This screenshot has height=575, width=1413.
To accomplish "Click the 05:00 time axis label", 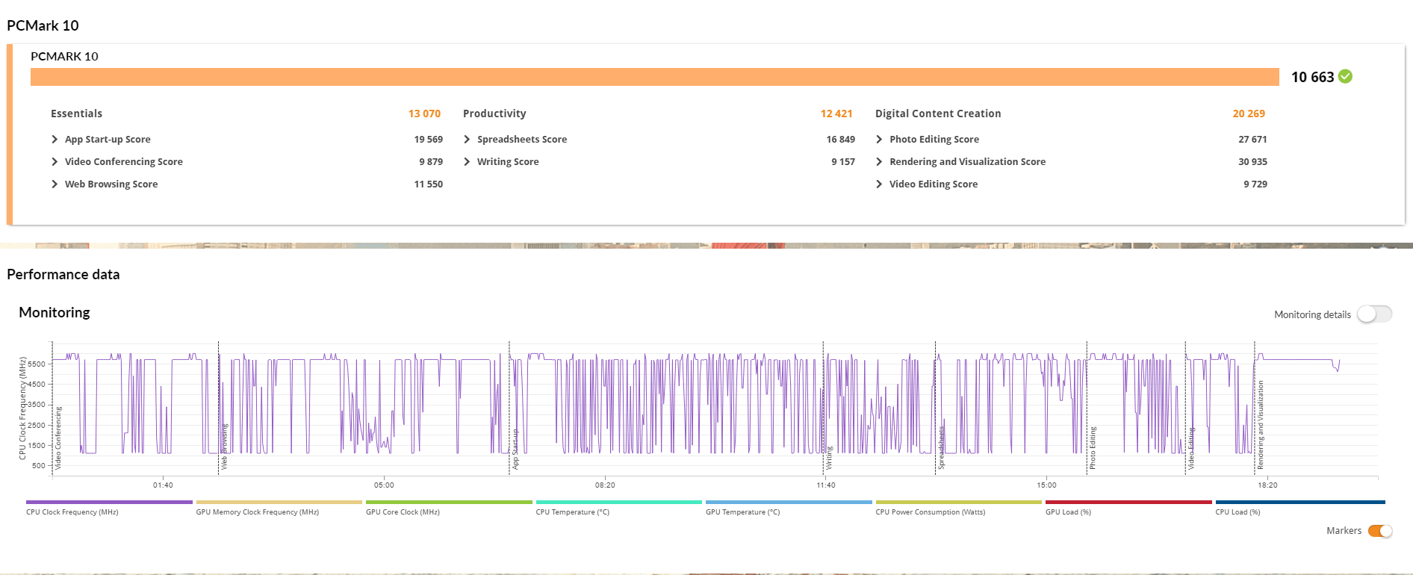I will [x=384, y=485].
